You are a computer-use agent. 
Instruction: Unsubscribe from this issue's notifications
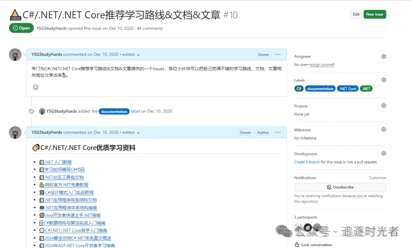tap(340, 187)
